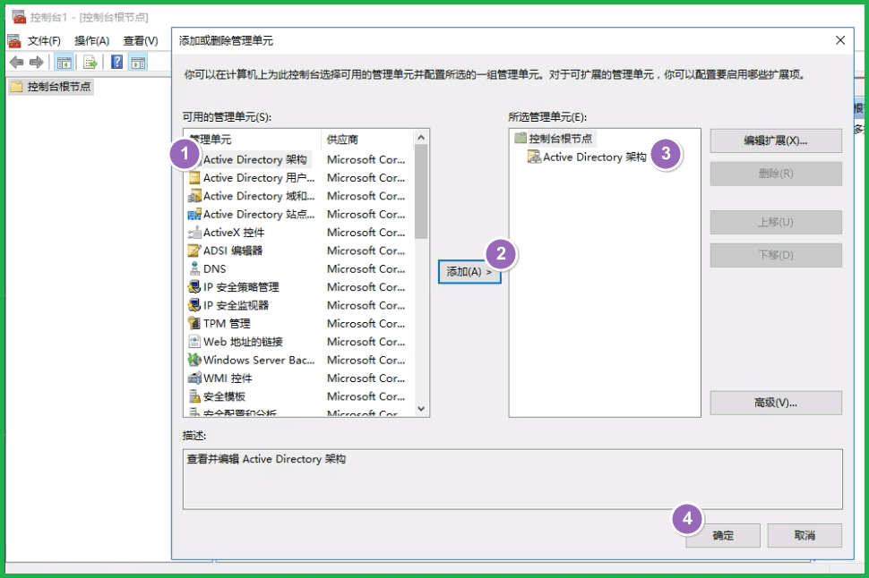869x578 pixels.
Task: Open Help via the blue question mark icon
Action: 117,62
